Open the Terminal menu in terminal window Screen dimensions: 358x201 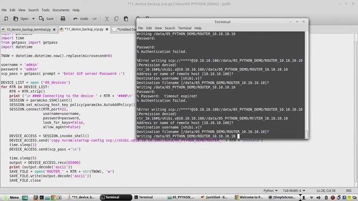[x=185, y=28]
